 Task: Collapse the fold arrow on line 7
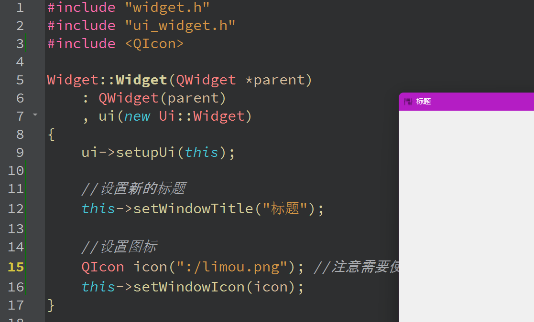[34, 115]
